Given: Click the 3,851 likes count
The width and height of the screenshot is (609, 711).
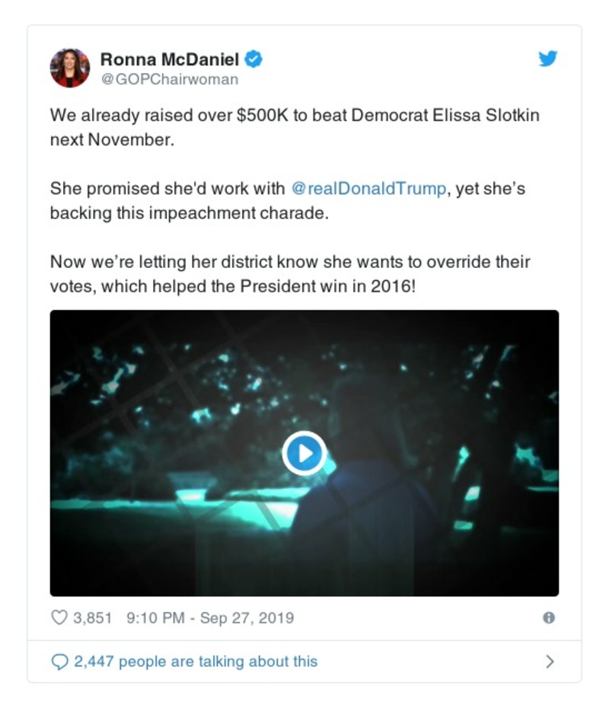Looking at the screenshot, I should [x=92, y=617].
